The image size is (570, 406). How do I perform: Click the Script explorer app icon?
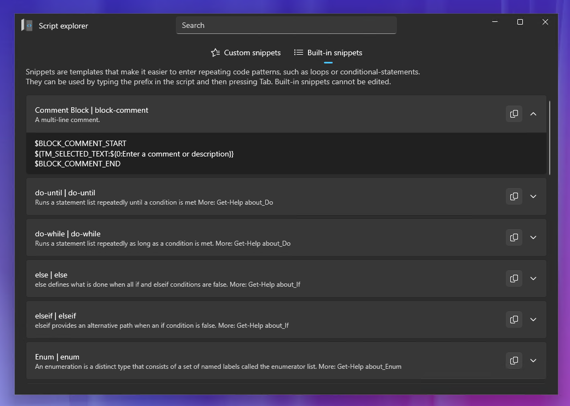click(27, 25)
